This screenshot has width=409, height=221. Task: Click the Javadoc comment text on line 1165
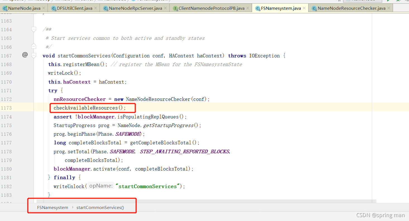[128, 38]
